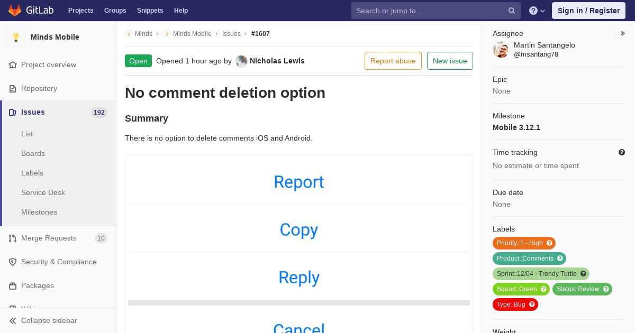Open the Help question mark dropdown
Viewport: 635px width, 333px height.
537,11
